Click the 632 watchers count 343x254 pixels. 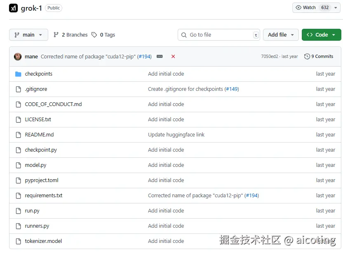325,8
